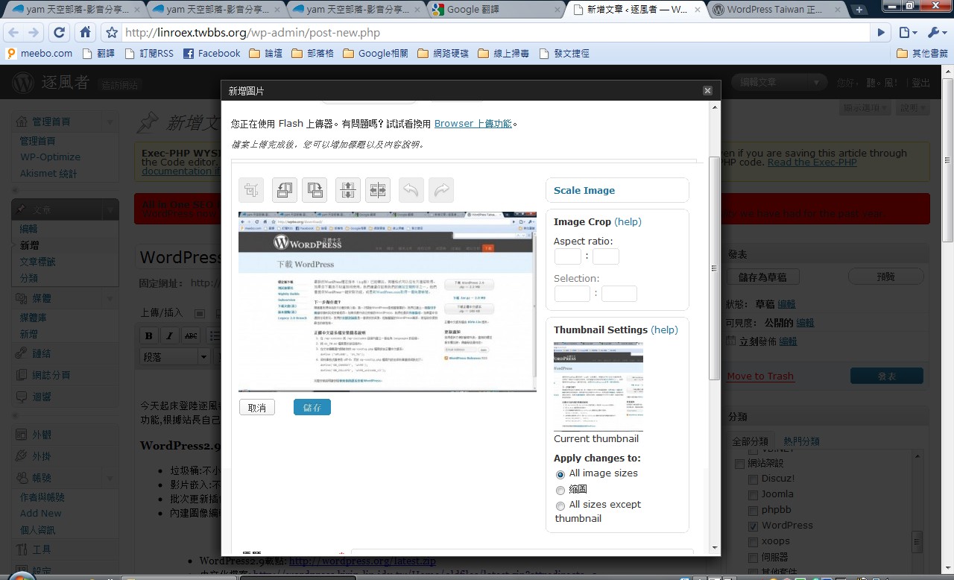Expand the 說明 help panel
The image size is (954, 580).
pyautogui.click(x=913, y=108)
